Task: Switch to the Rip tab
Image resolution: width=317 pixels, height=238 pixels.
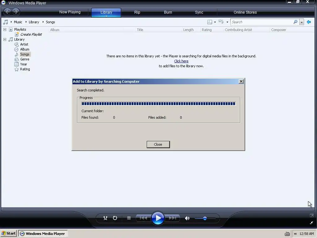Action: [137, 12]
